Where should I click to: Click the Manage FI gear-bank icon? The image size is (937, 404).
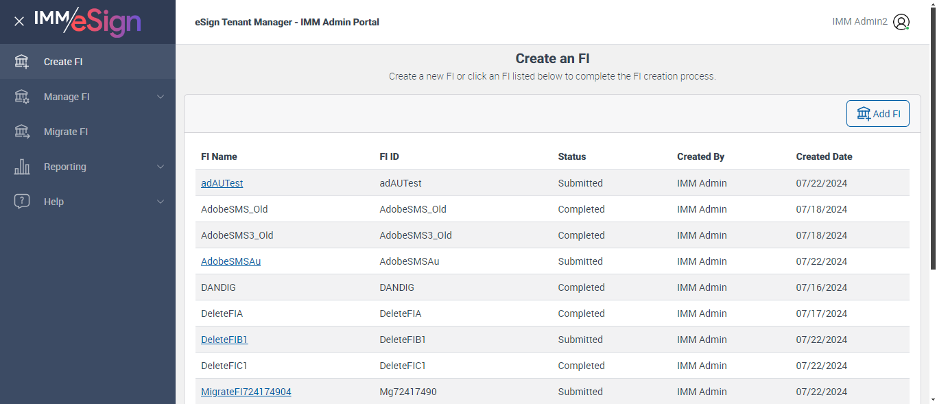tap(22, 97)
